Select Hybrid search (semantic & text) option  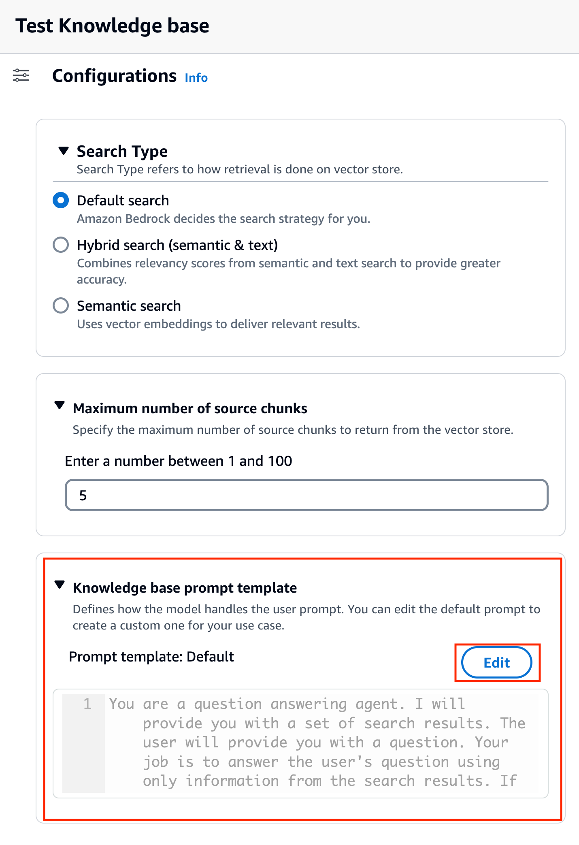pyautogui.click(x=61, y=245)
